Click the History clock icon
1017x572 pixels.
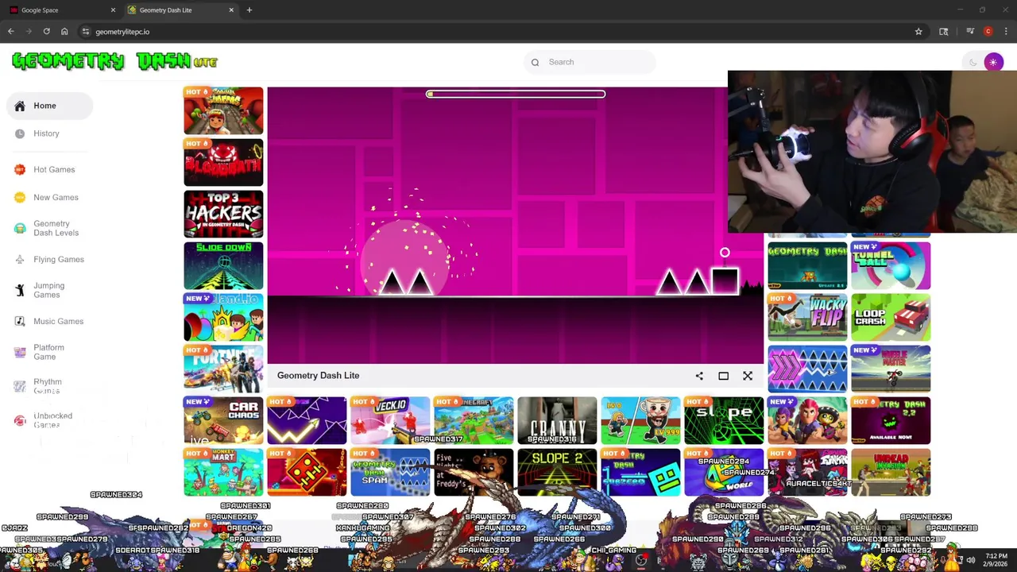[x=20, y=133]
